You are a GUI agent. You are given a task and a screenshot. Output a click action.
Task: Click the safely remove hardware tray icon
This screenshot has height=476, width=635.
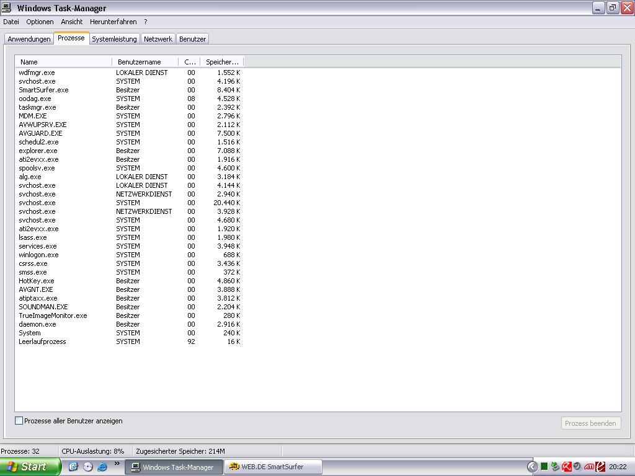click(555, 467)
